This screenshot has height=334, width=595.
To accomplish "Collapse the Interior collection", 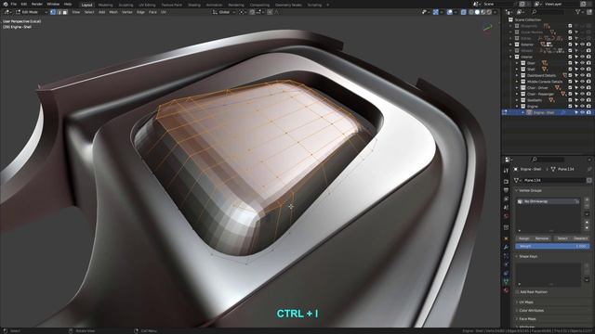I will point(510,57).
